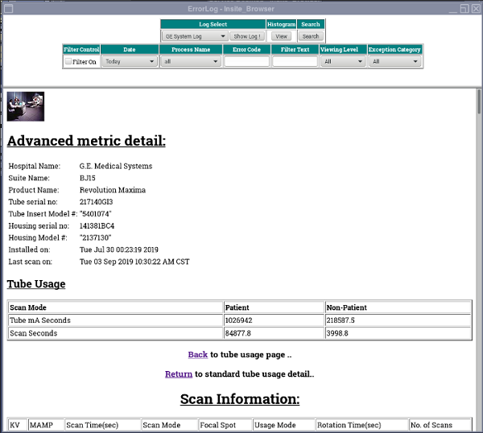Open the Exception Category dropdown
Viewport: 483px width, 433px height.
tap(395, 61)
